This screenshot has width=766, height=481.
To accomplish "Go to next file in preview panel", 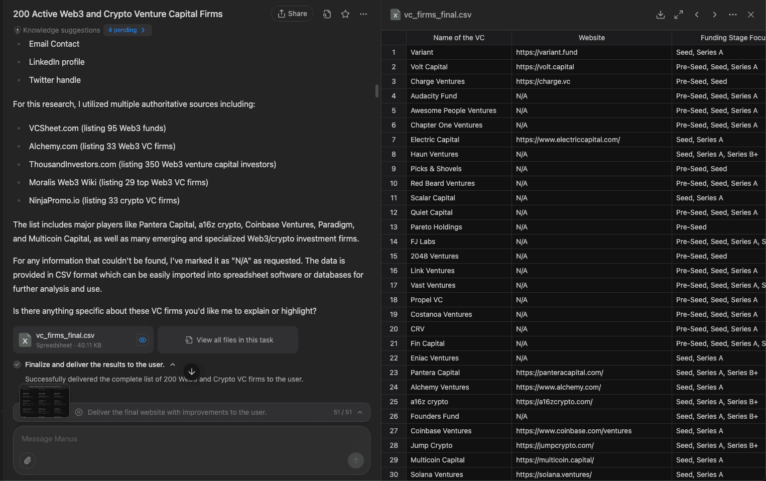I will point(715,15).
